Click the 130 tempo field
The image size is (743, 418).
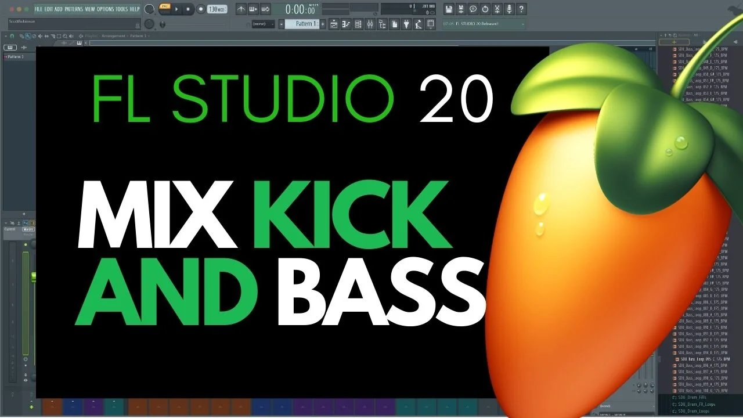(x=217, y=9)
